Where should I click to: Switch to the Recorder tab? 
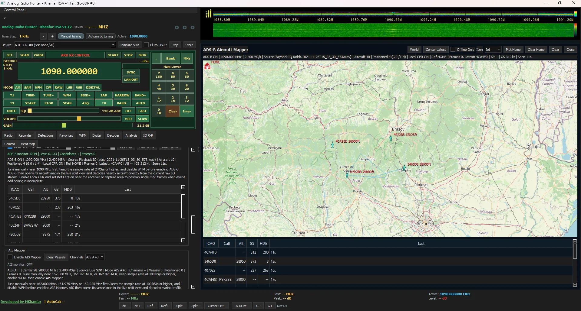coord(25,135)
